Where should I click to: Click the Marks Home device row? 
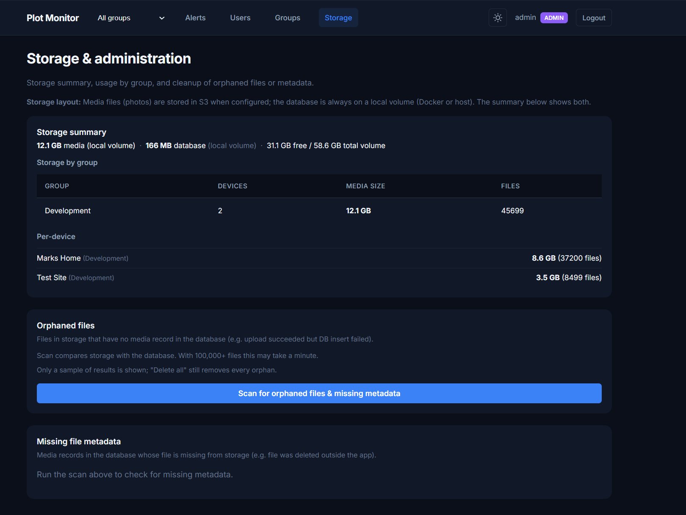(x=59, y=258)
